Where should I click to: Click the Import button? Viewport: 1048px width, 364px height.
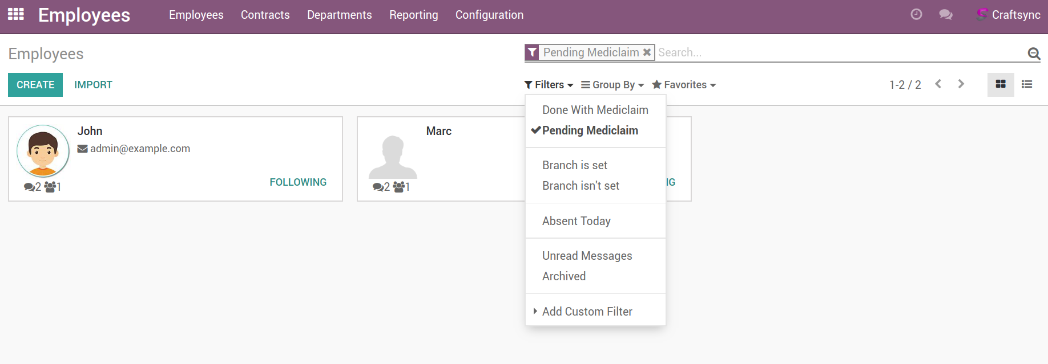pyautogui.click(x=93, y=85)
